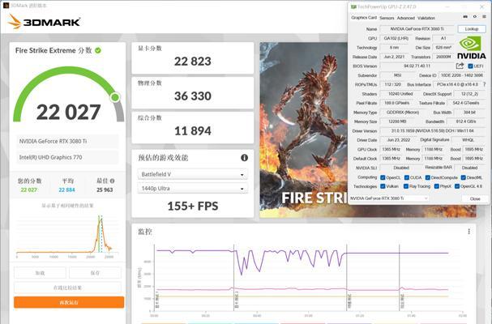This screenshot has height=324, width=492.
Task: Click the combined score value 11 894
Action: [x=193, y=130]
